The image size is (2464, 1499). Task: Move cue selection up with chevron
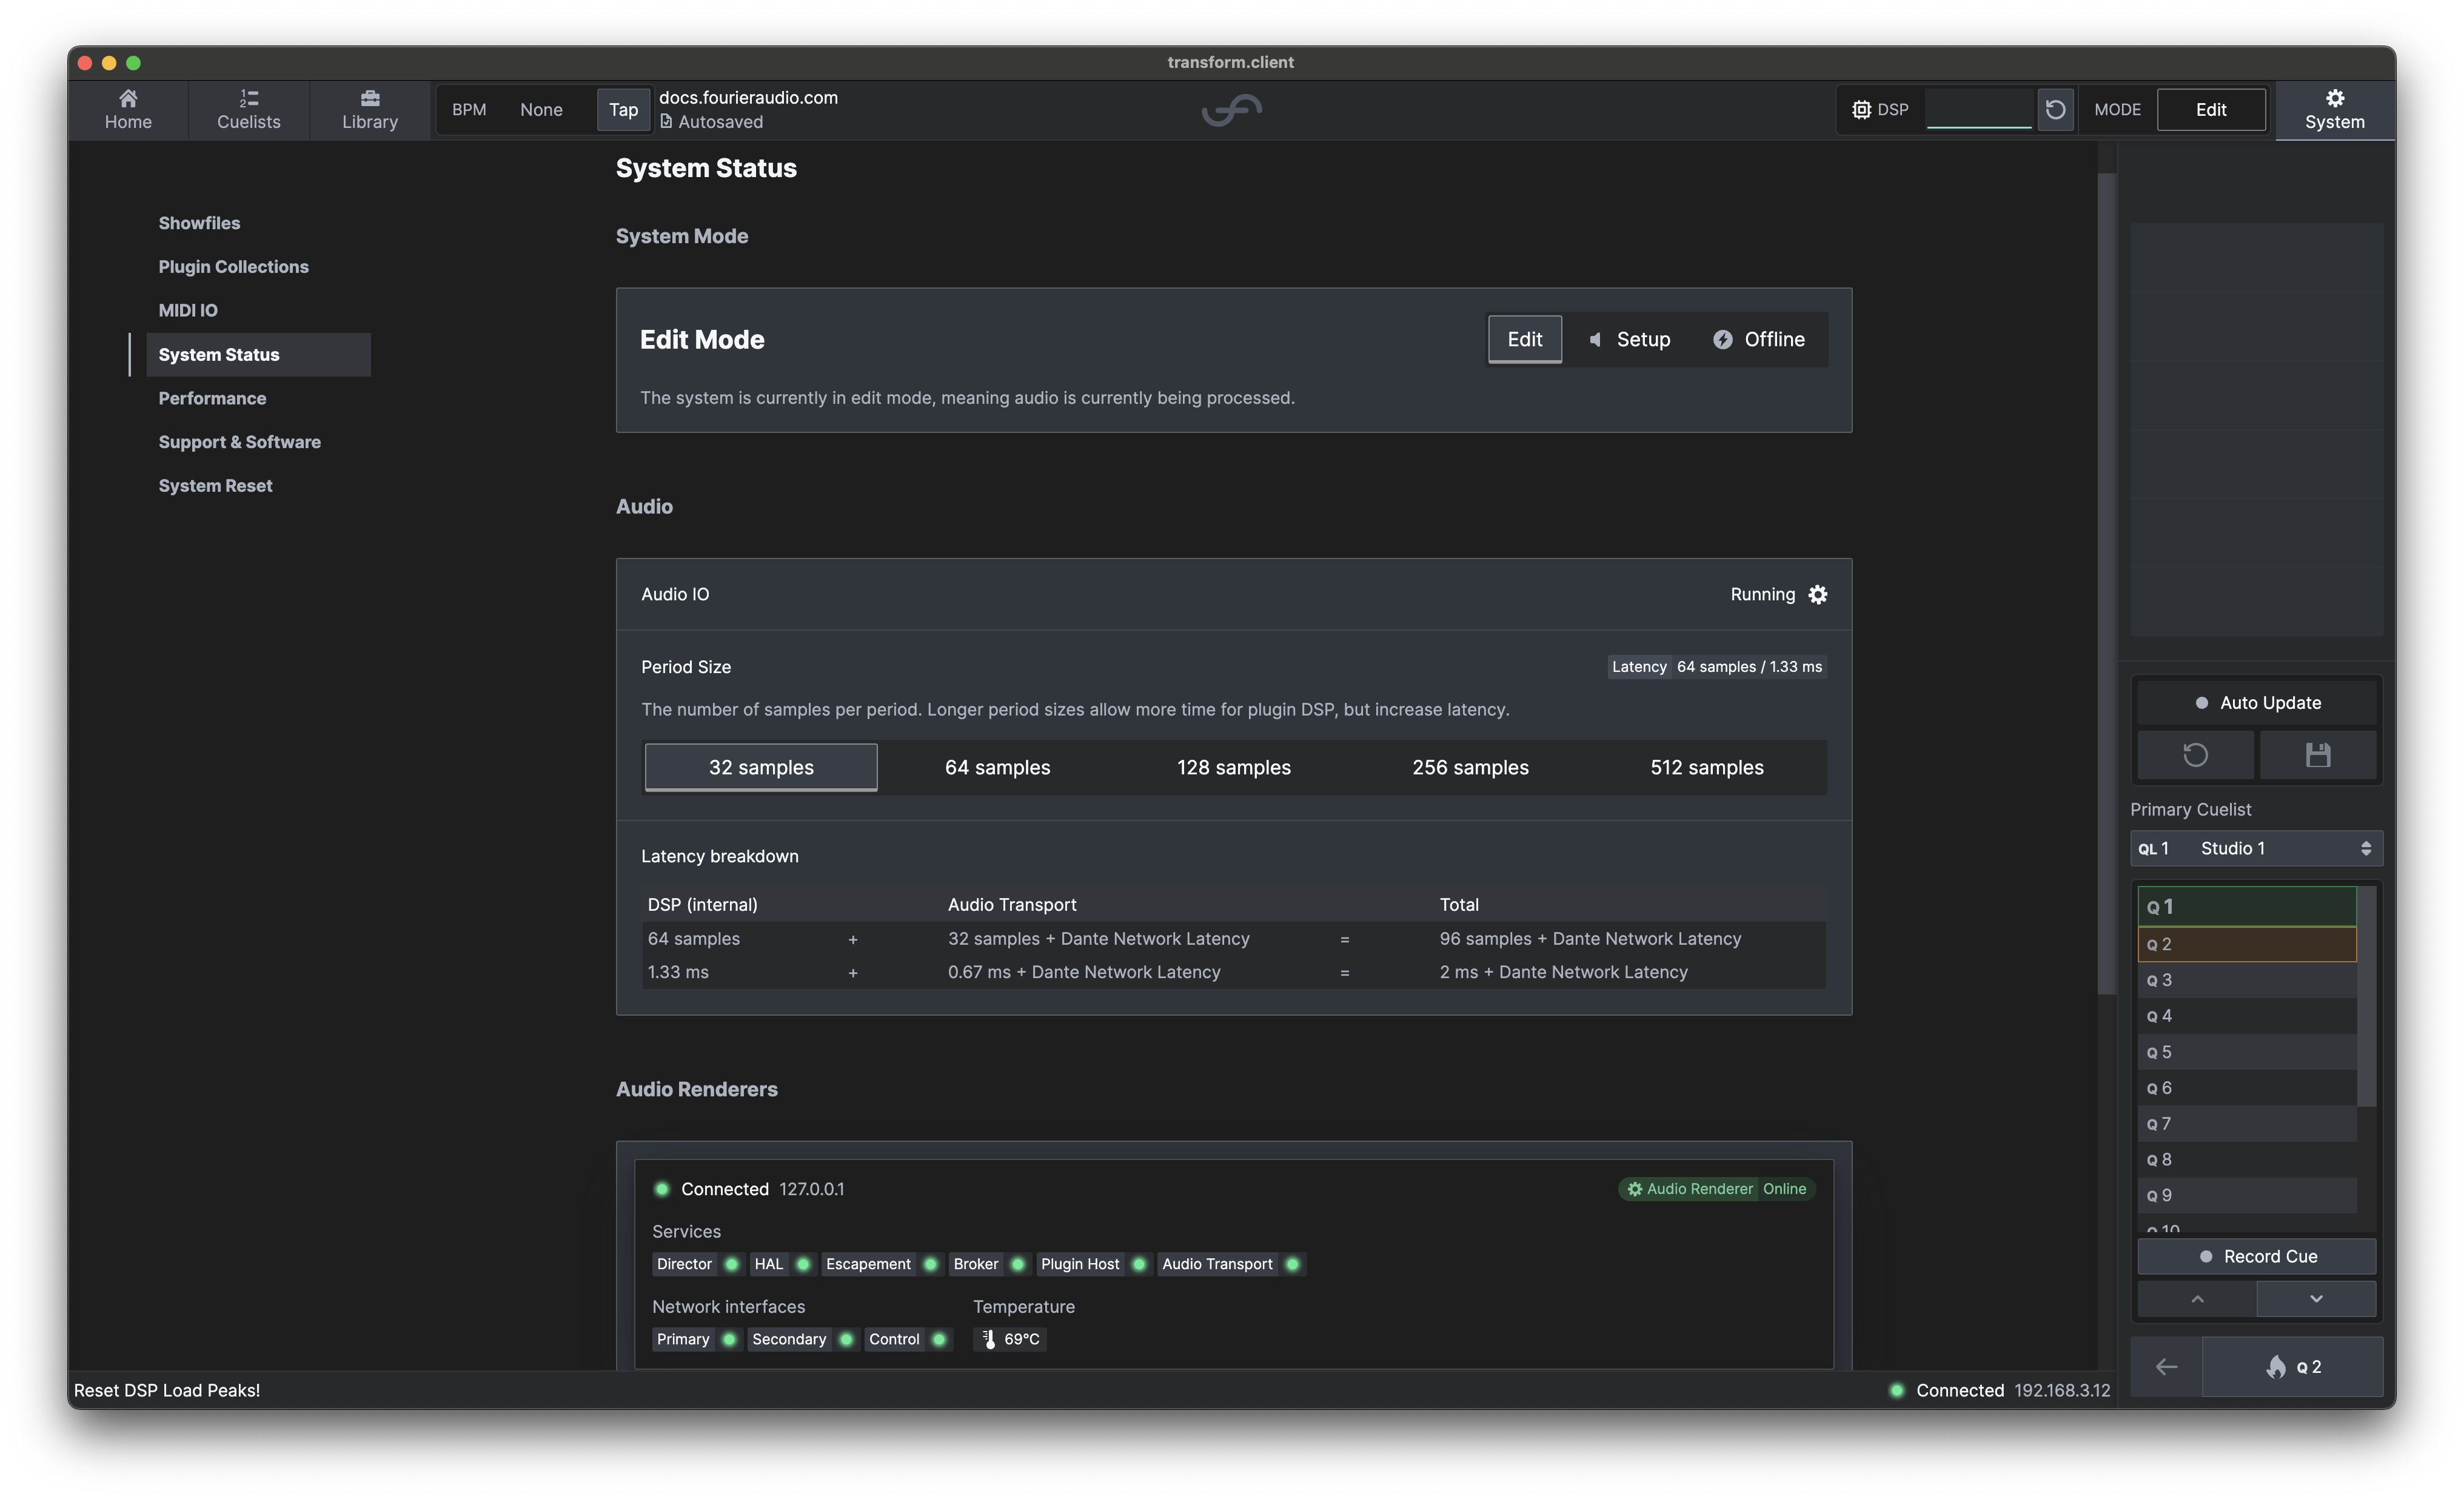point(2197,1299)
